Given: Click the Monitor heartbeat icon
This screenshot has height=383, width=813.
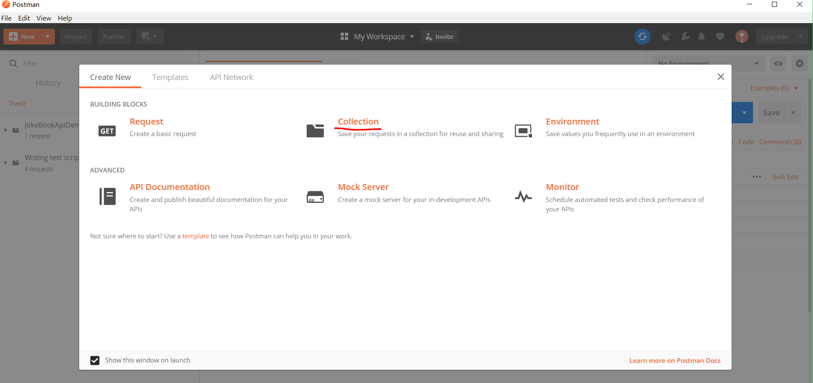Looking at the screenshot, I should click(523, 197).
